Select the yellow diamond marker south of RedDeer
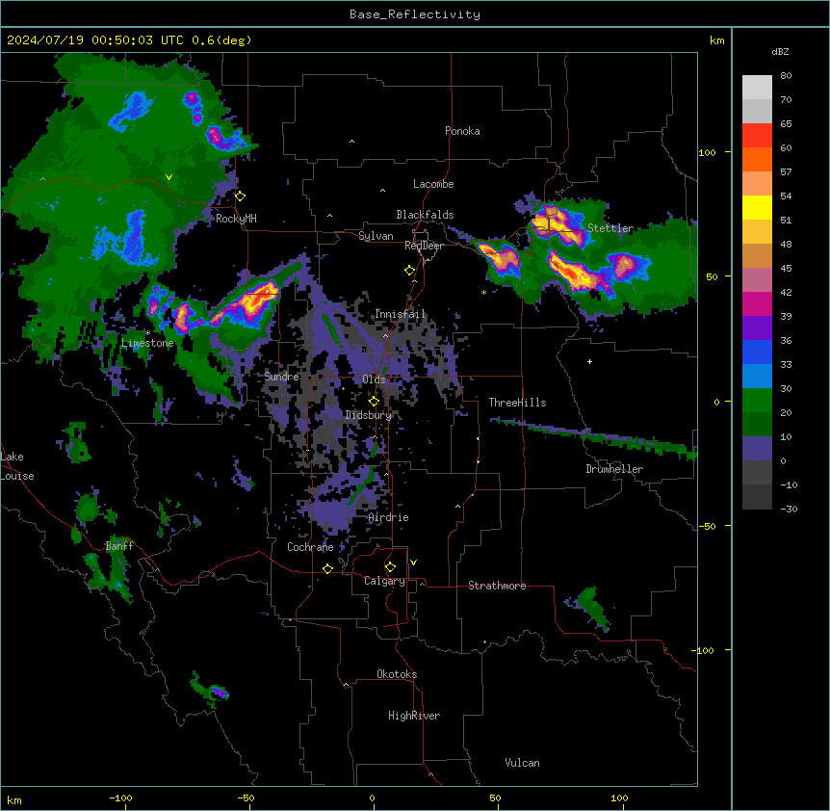This screenshot has height=811, width=830. point(410,271)
